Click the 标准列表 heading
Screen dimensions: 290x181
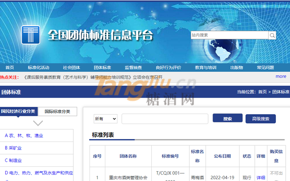tap(103, 135)
